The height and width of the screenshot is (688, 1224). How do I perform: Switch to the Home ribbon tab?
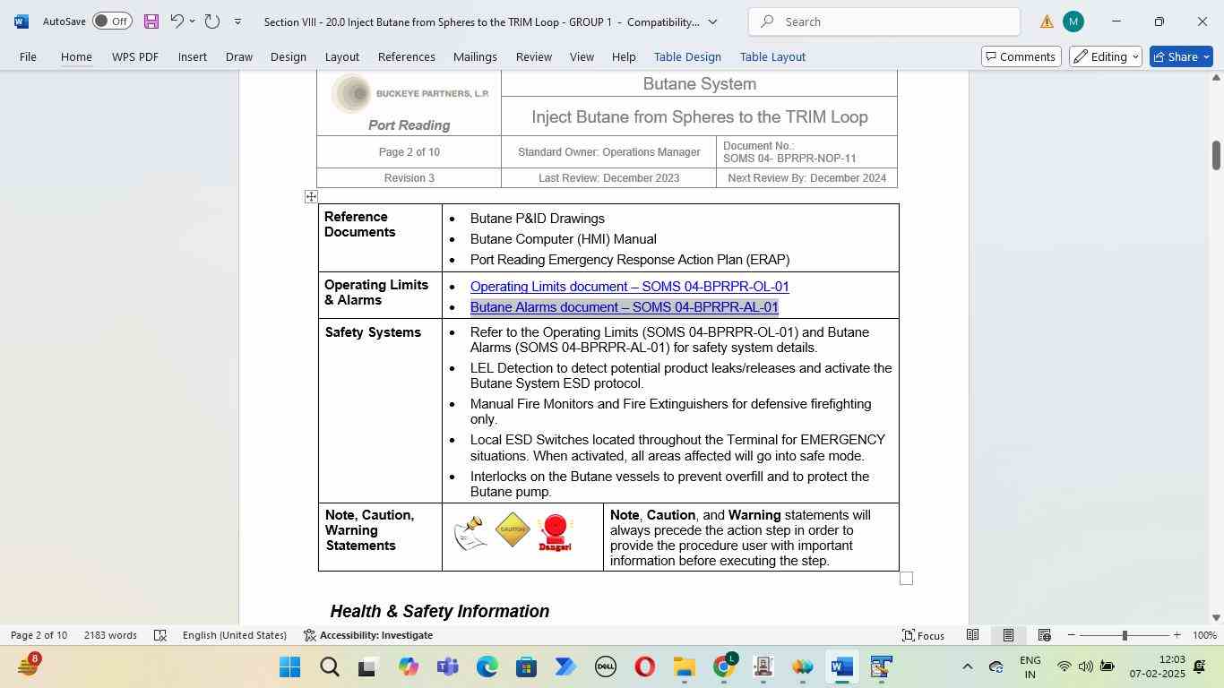tap(76, 56)
